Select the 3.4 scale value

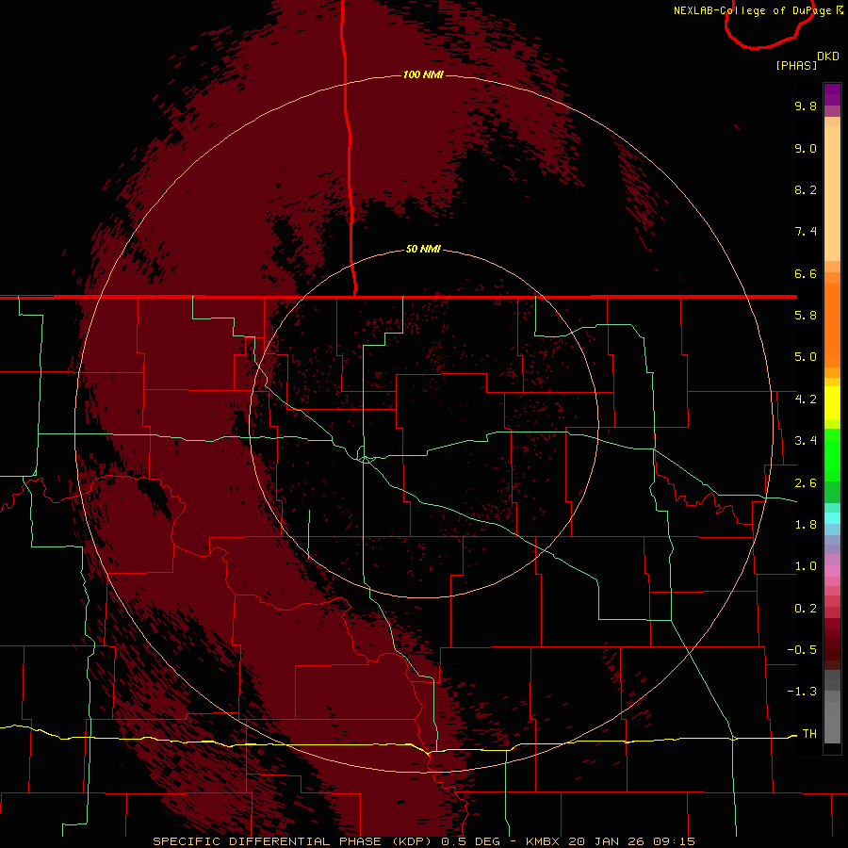[806, 441]
